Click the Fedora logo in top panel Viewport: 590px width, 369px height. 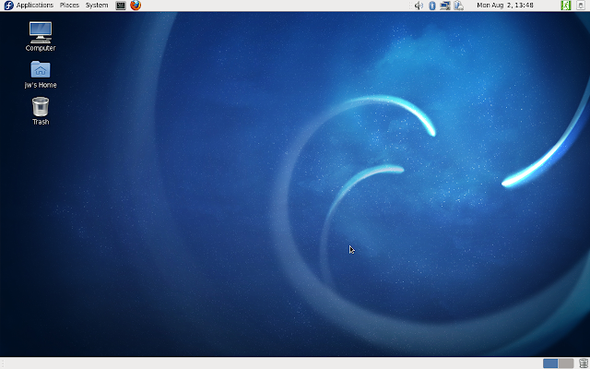coord(8,6)
